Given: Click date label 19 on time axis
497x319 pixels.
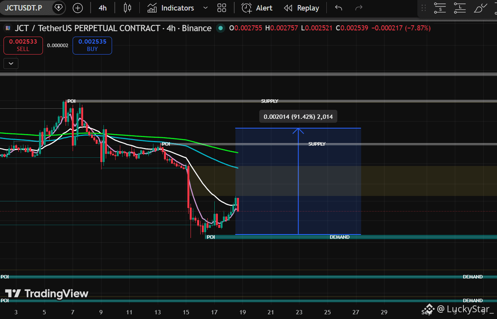Looking at the screenshot, I should coord(242,312).
